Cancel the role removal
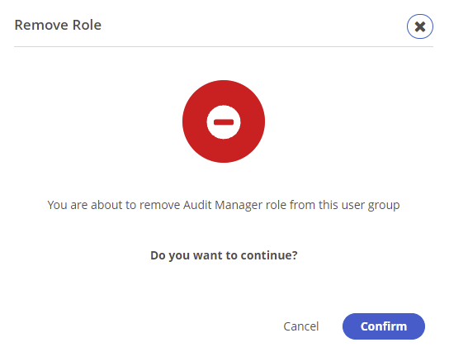Viewport: 449px width, 352px height. 301,326
